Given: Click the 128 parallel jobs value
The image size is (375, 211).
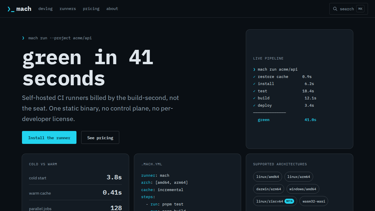Looking at the screenshot, I should pos(116,208).
